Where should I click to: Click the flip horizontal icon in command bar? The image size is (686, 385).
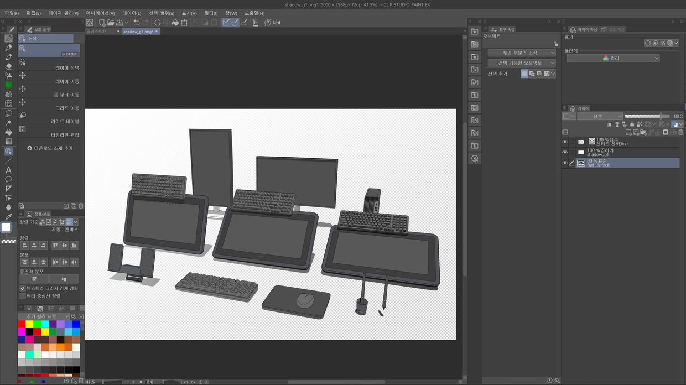(x=277, y=23)
